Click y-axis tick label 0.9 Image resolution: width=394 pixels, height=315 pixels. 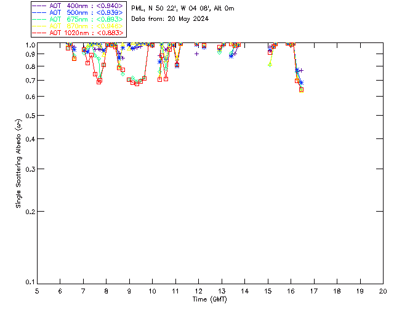click(30, 54)
